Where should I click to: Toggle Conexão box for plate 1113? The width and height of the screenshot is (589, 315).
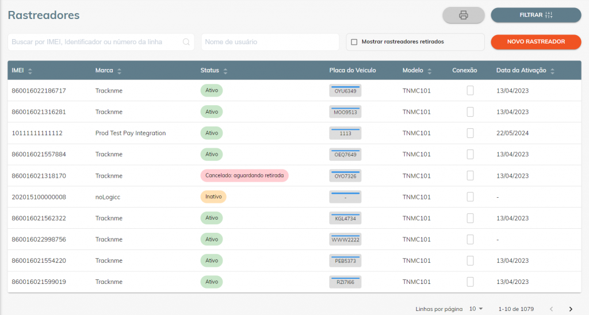pos(470,133)
